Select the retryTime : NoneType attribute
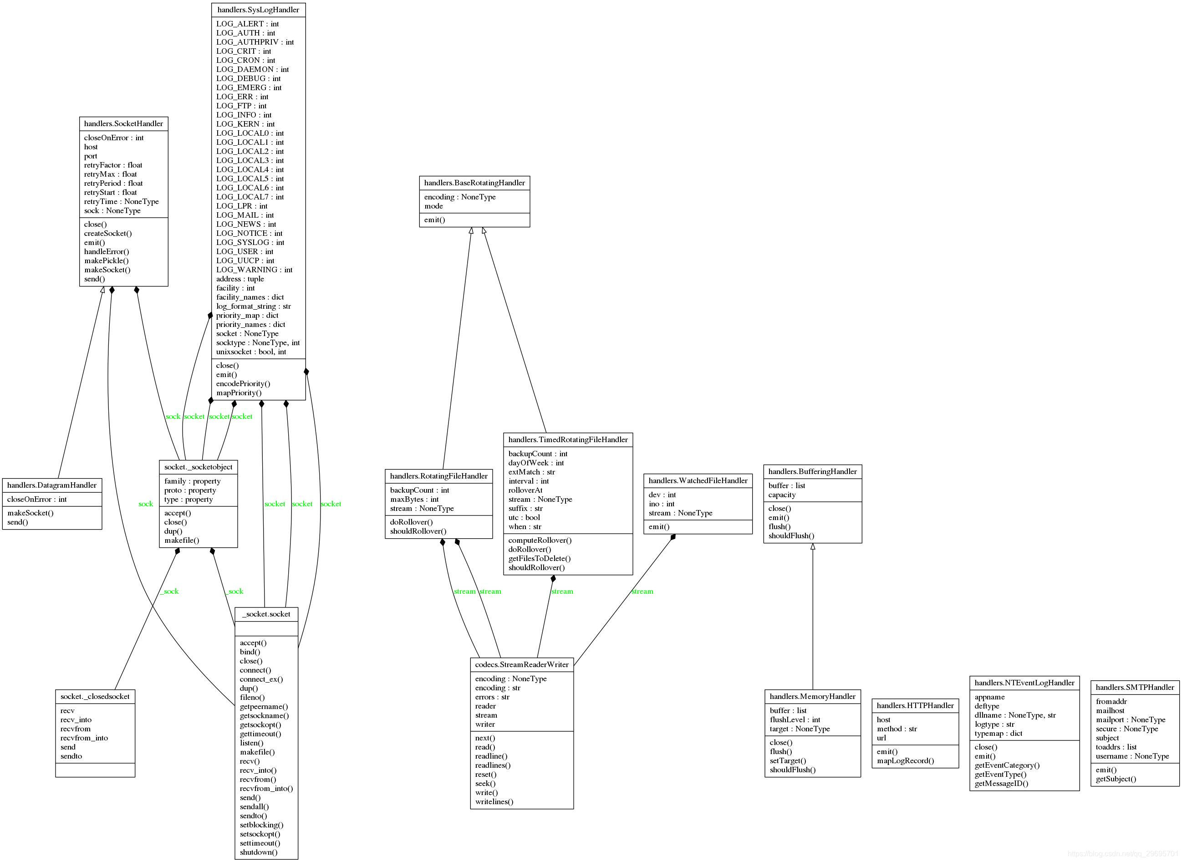This screenshot has height=862, width=1182. [122, 201]
